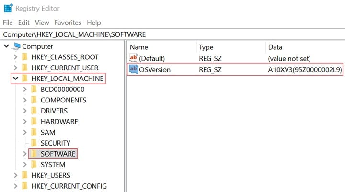Select the SOFTWARE key label
This screenshot has height=192, width=345.
58,154
